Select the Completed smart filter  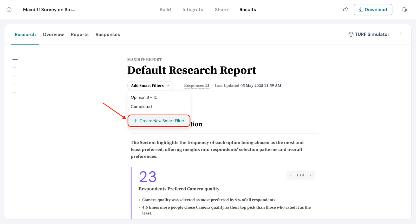pos(141,107)
